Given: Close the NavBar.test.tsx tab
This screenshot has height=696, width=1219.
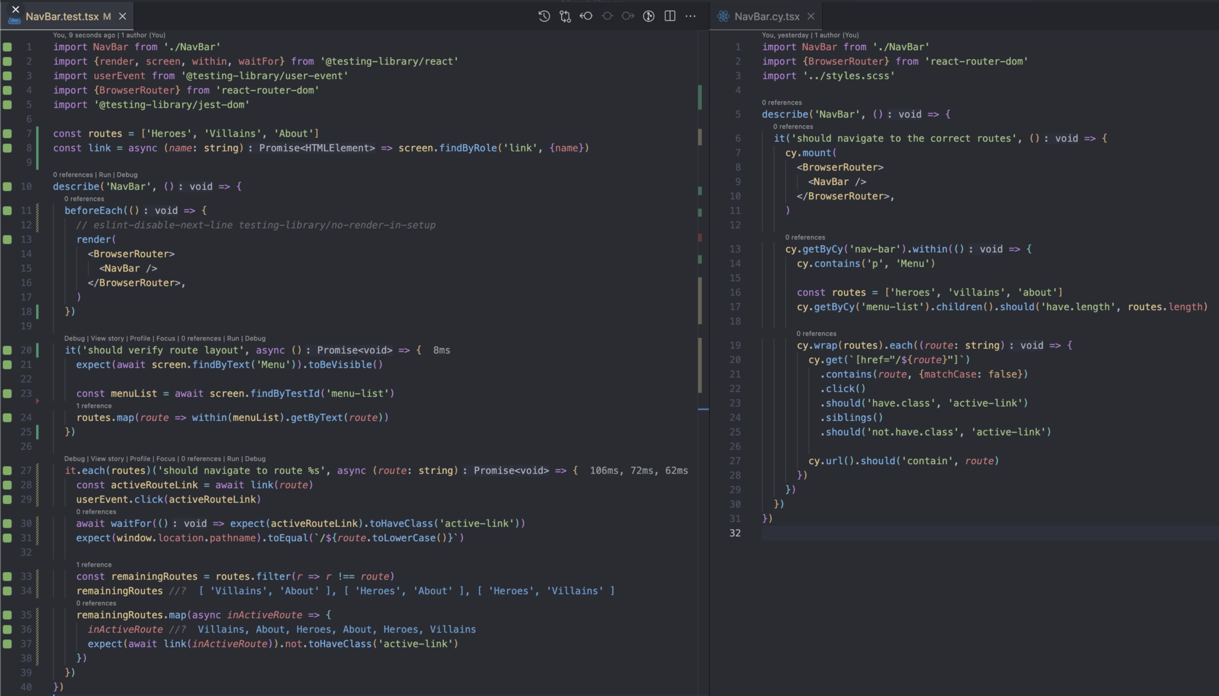Looking at the screenshot, I should (122, 16).
